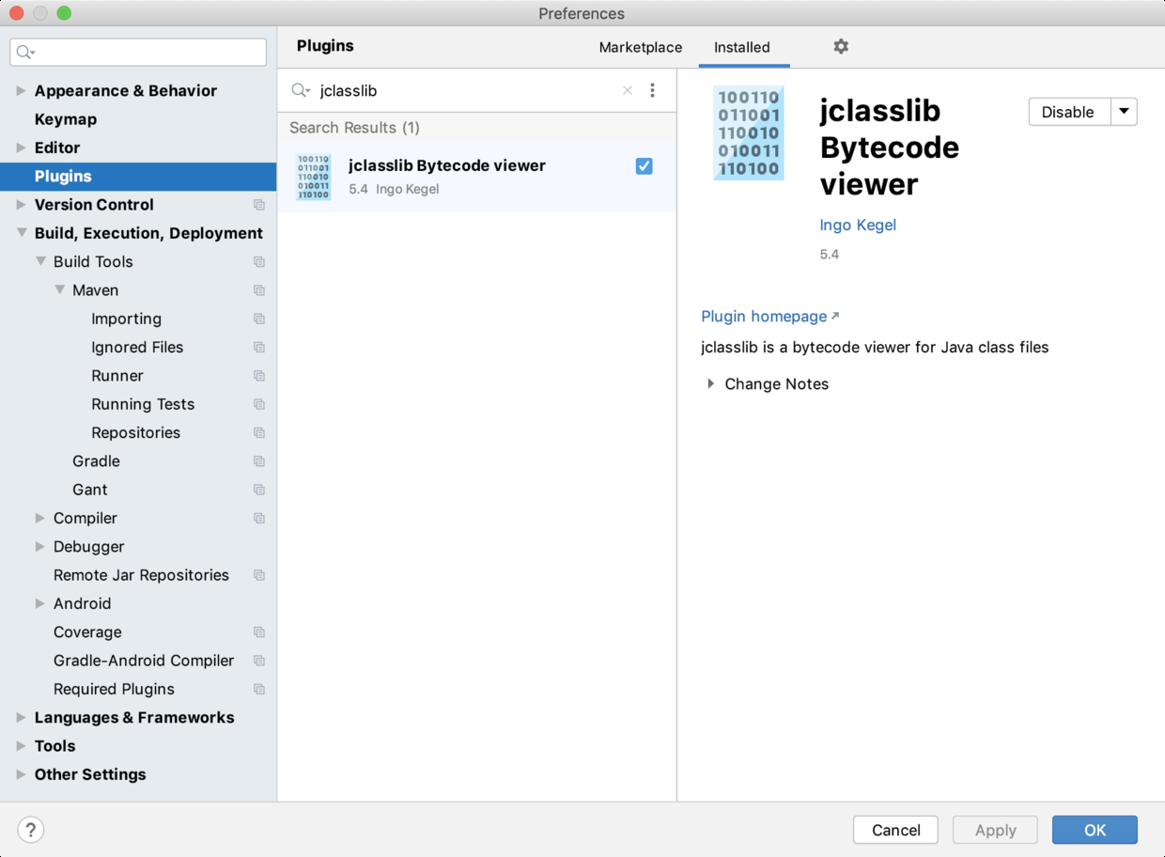The width and height of the screenshot is (1165, 857).
Task: Open the Disable button dropdown arrow
Action: 1124,112
